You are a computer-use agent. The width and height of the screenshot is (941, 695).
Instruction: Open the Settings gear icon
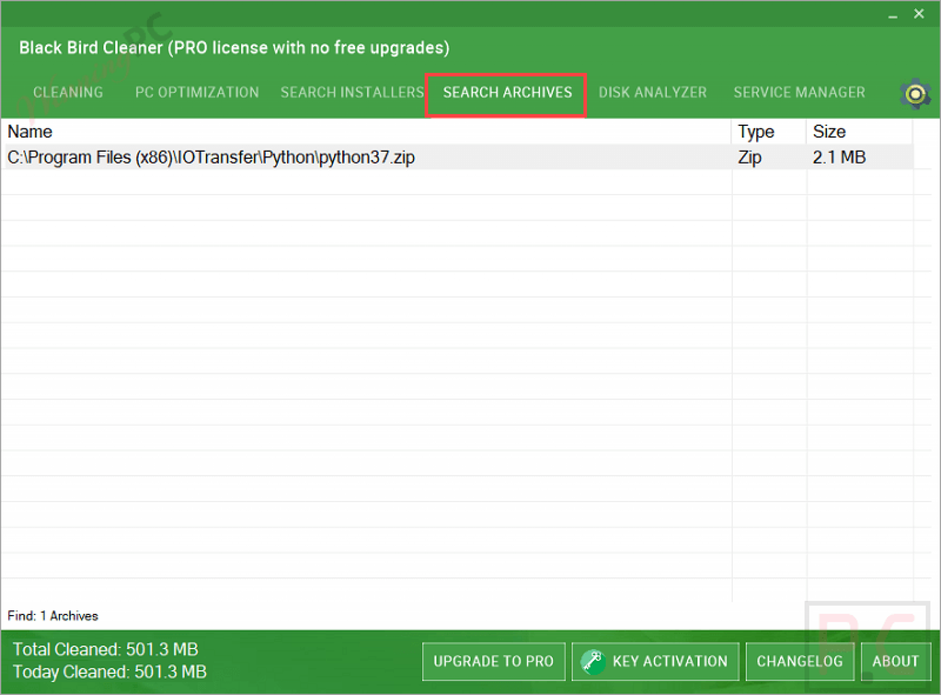[x=915, y=93]
